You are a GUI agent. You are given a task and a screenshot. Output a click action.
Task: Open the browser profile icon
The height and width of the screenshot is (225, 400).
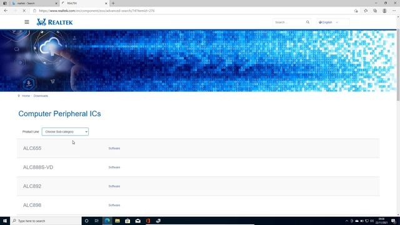click(x=384, y=11)
